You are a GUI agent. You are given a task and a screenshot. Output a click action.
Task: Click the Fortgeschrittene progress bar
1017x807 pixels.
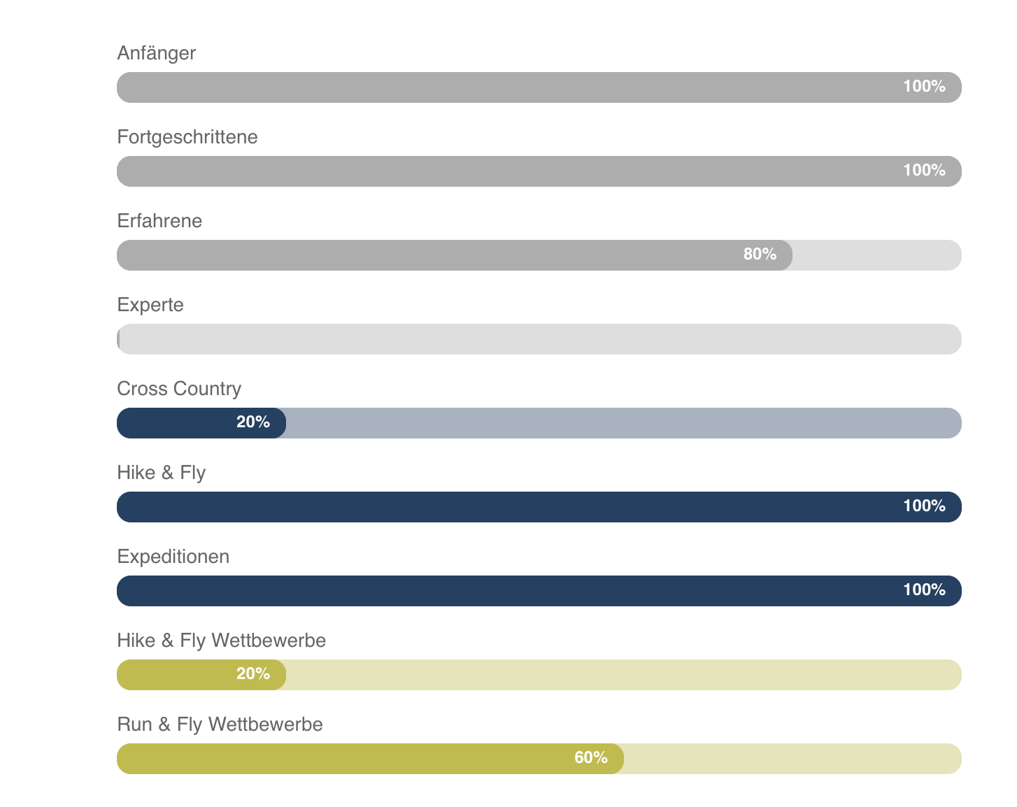coord(539,171)
